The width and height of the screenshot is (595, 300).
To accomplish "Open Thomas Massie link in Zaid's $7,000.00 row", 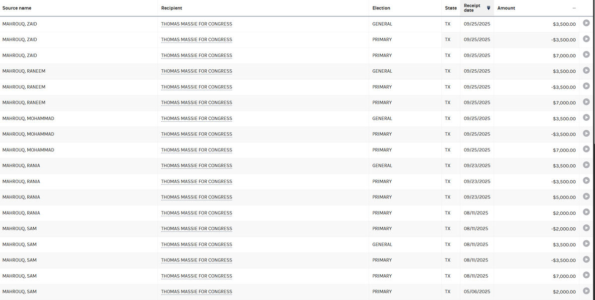I will pyautogui.click(x=196, y=55).
